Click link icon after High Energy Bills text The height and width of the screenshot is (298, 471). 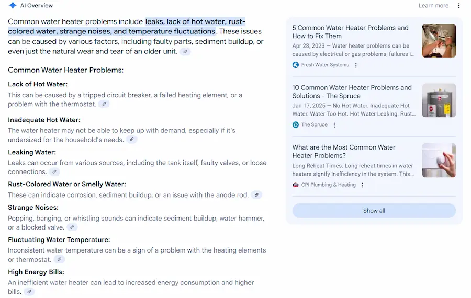coord(29,292)
